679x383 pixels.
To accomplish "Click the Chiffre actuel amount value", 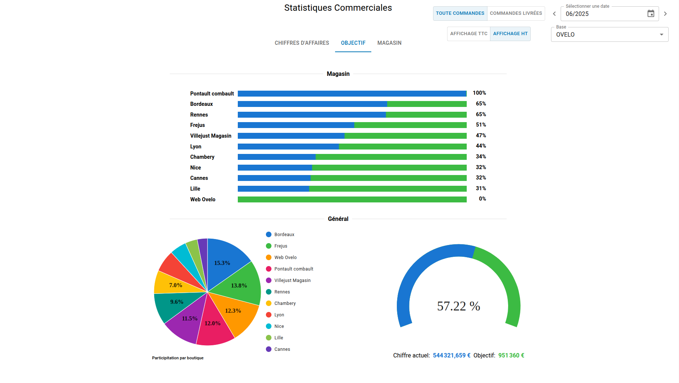I will pyautogui.click(x=451, y=355).
